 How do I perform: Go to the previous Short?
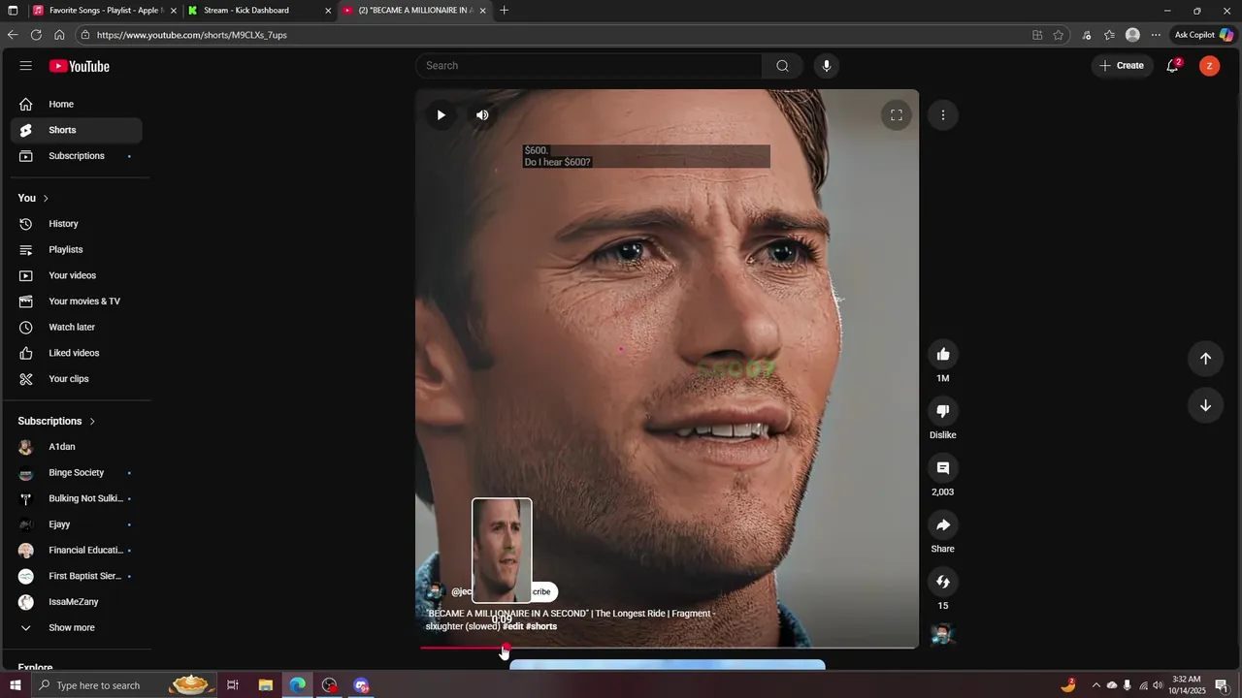pos(1205,359)
